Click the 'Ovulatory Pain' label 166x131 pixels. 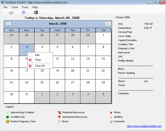click(126, 44)
